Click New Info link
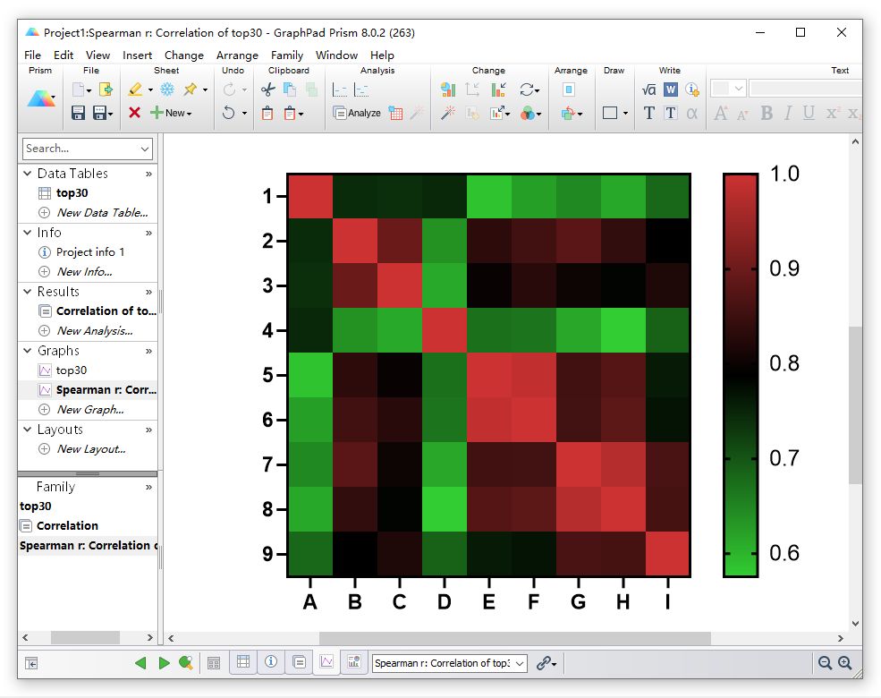 (x=84, y=271)
